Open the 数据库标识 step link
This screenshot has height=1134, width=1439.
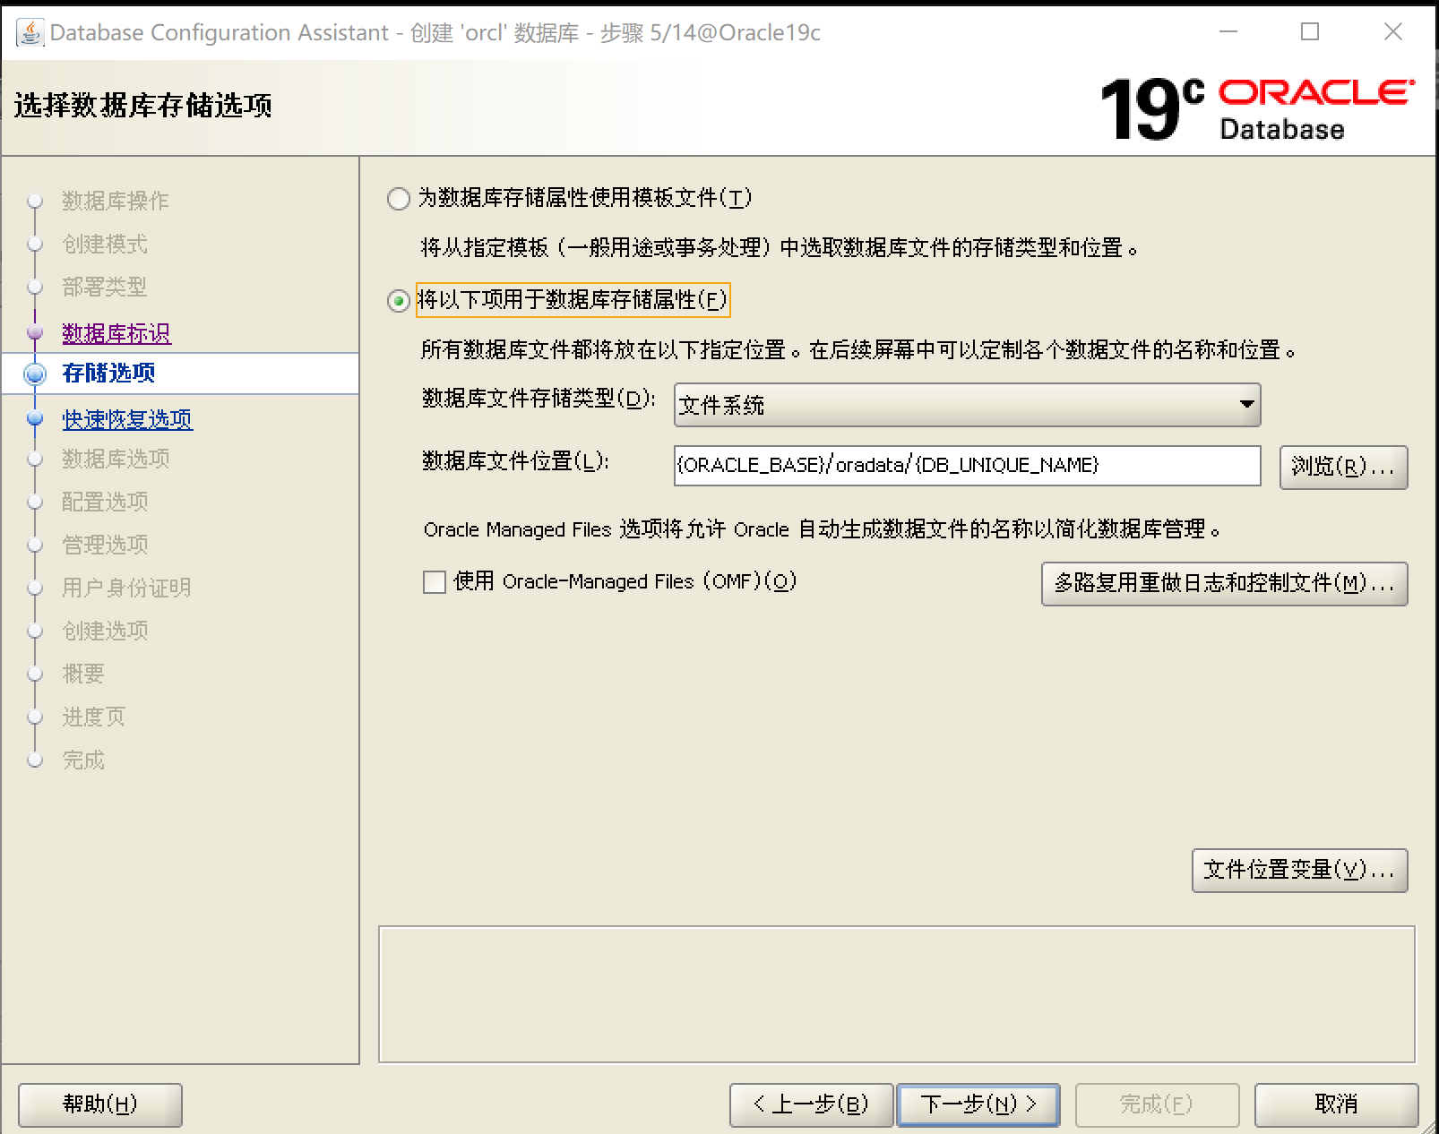click(x=116, y=333)
